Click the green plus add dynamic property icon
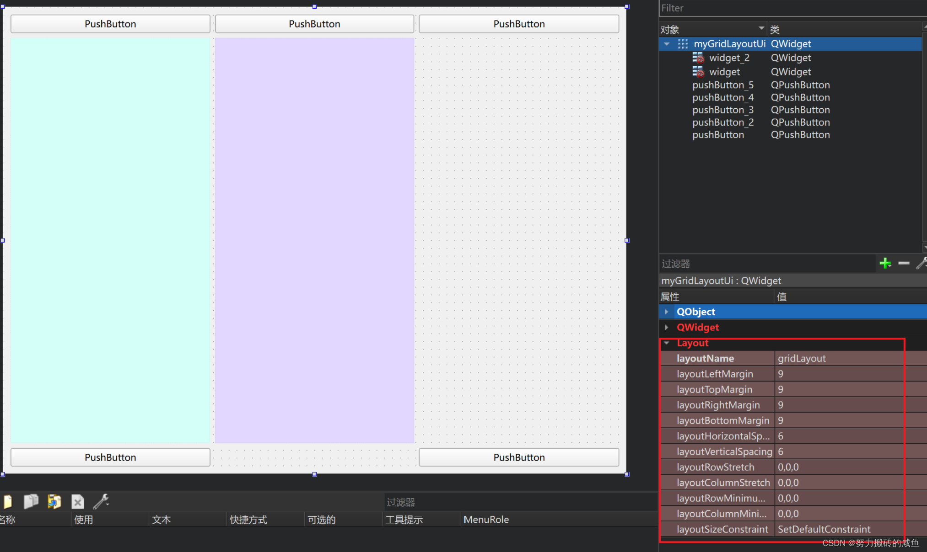The image size is (927, 552). pyautogui.click(x=885, y=263)
